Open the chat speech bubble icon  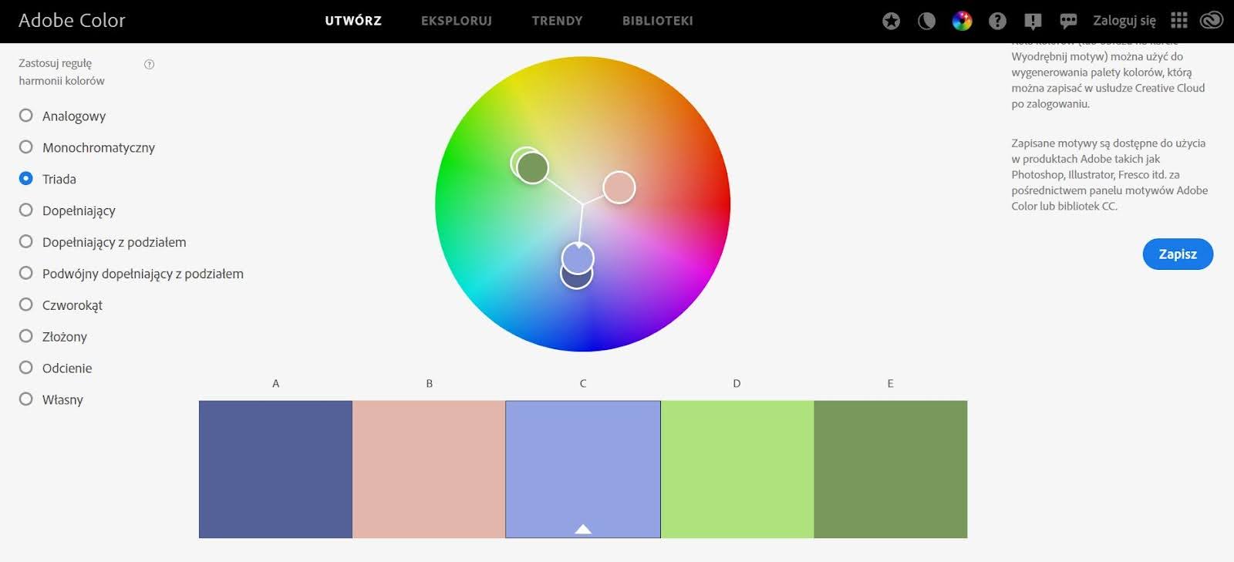click(1068, 22)
